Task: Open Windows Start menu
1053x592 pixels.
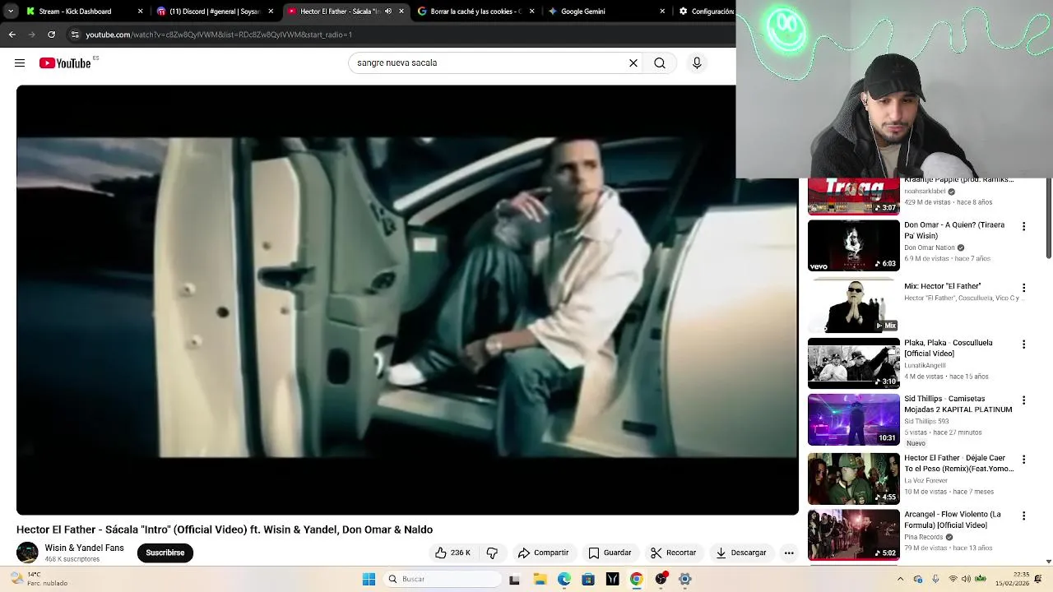Action: point(369,579)
